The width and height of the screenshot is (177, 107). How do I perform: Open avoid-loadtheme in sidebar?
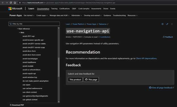(x=29, y=62)
